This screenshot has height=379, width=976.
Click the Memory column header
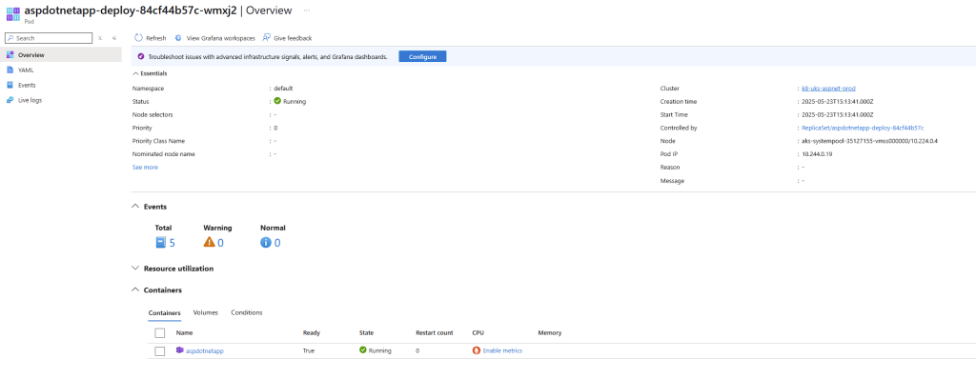550,333
